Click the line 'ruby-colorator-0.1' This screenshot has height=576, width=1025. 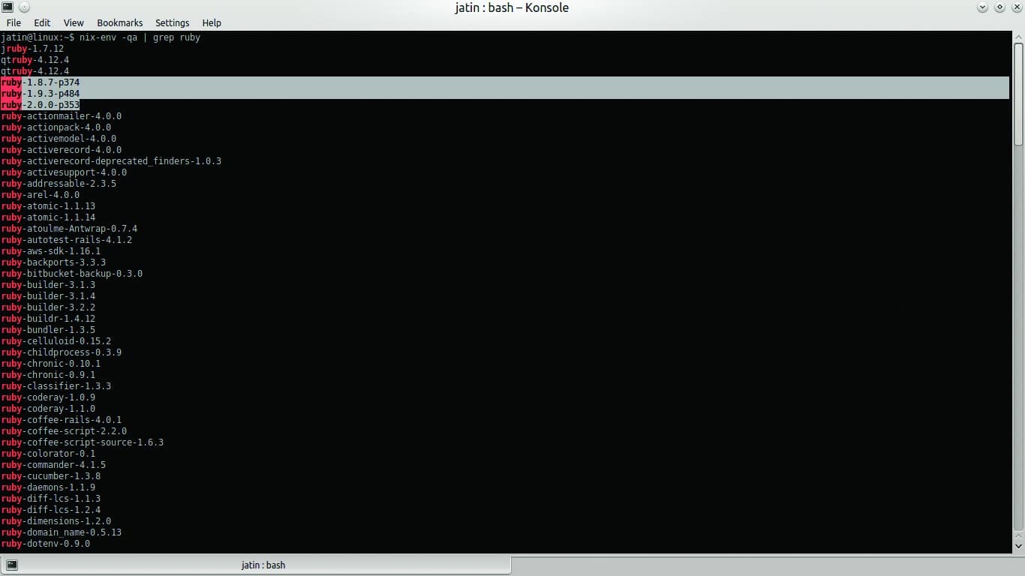click(x=48, y=454)
